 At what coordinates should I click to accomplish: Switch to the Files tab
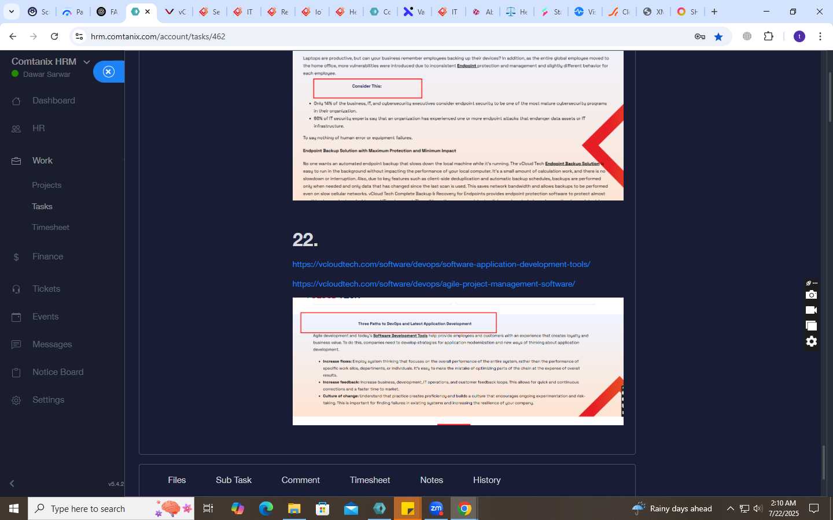(177, 480)
